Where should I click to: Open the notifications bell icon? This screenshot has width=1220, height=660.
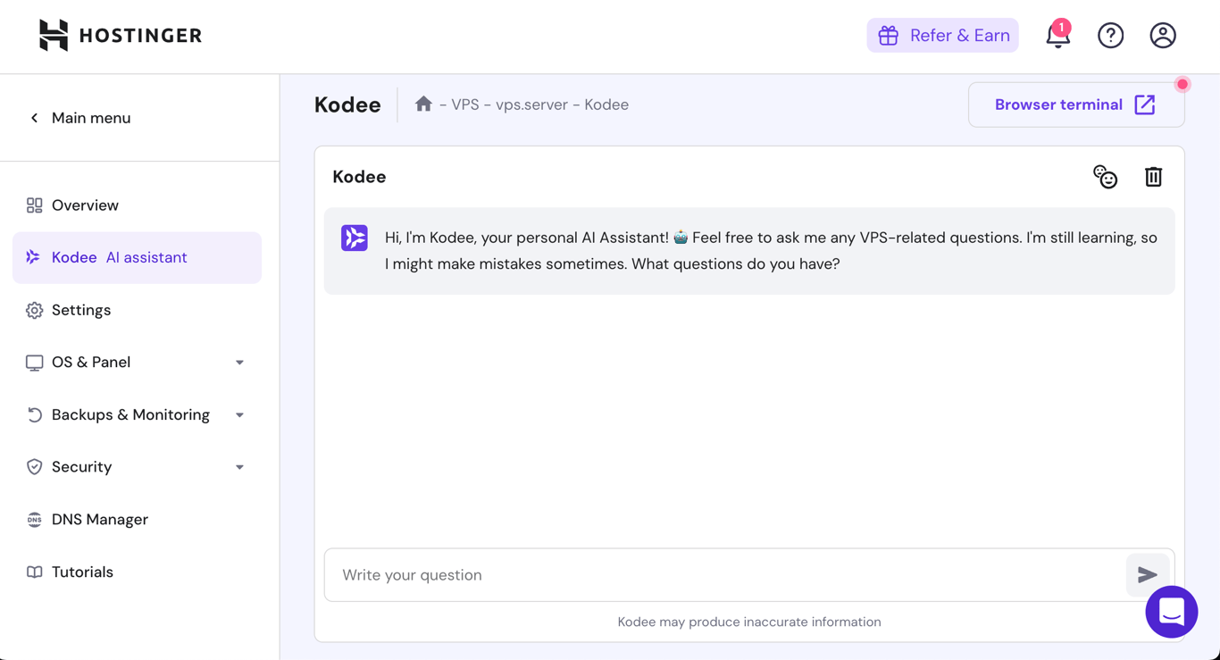point(1058,36)
